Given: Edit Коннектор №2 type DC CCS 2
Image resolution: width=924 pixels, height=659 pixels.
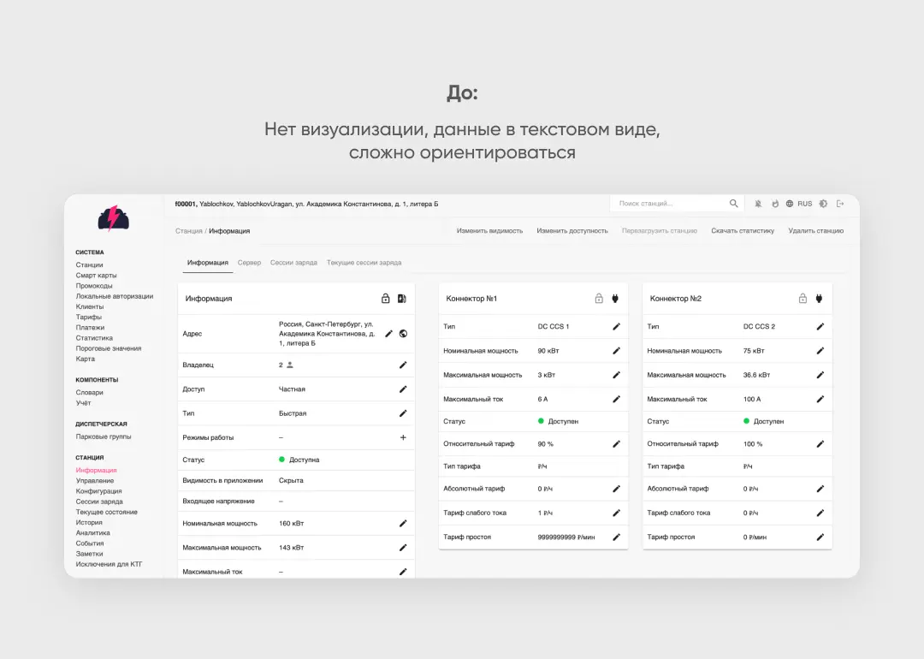Looking at the screenshot, I should pos(820,327).
